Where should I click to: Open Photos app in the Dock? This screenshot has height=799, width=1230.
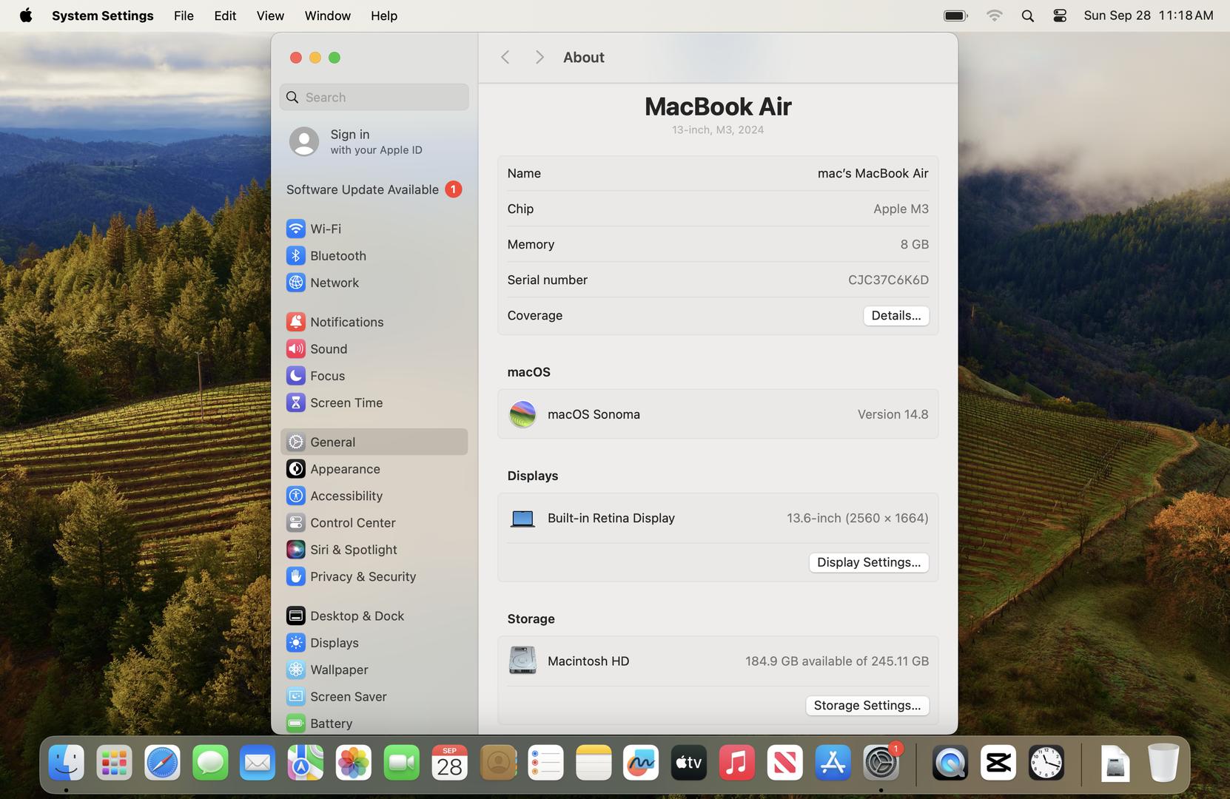click(354, 763)
